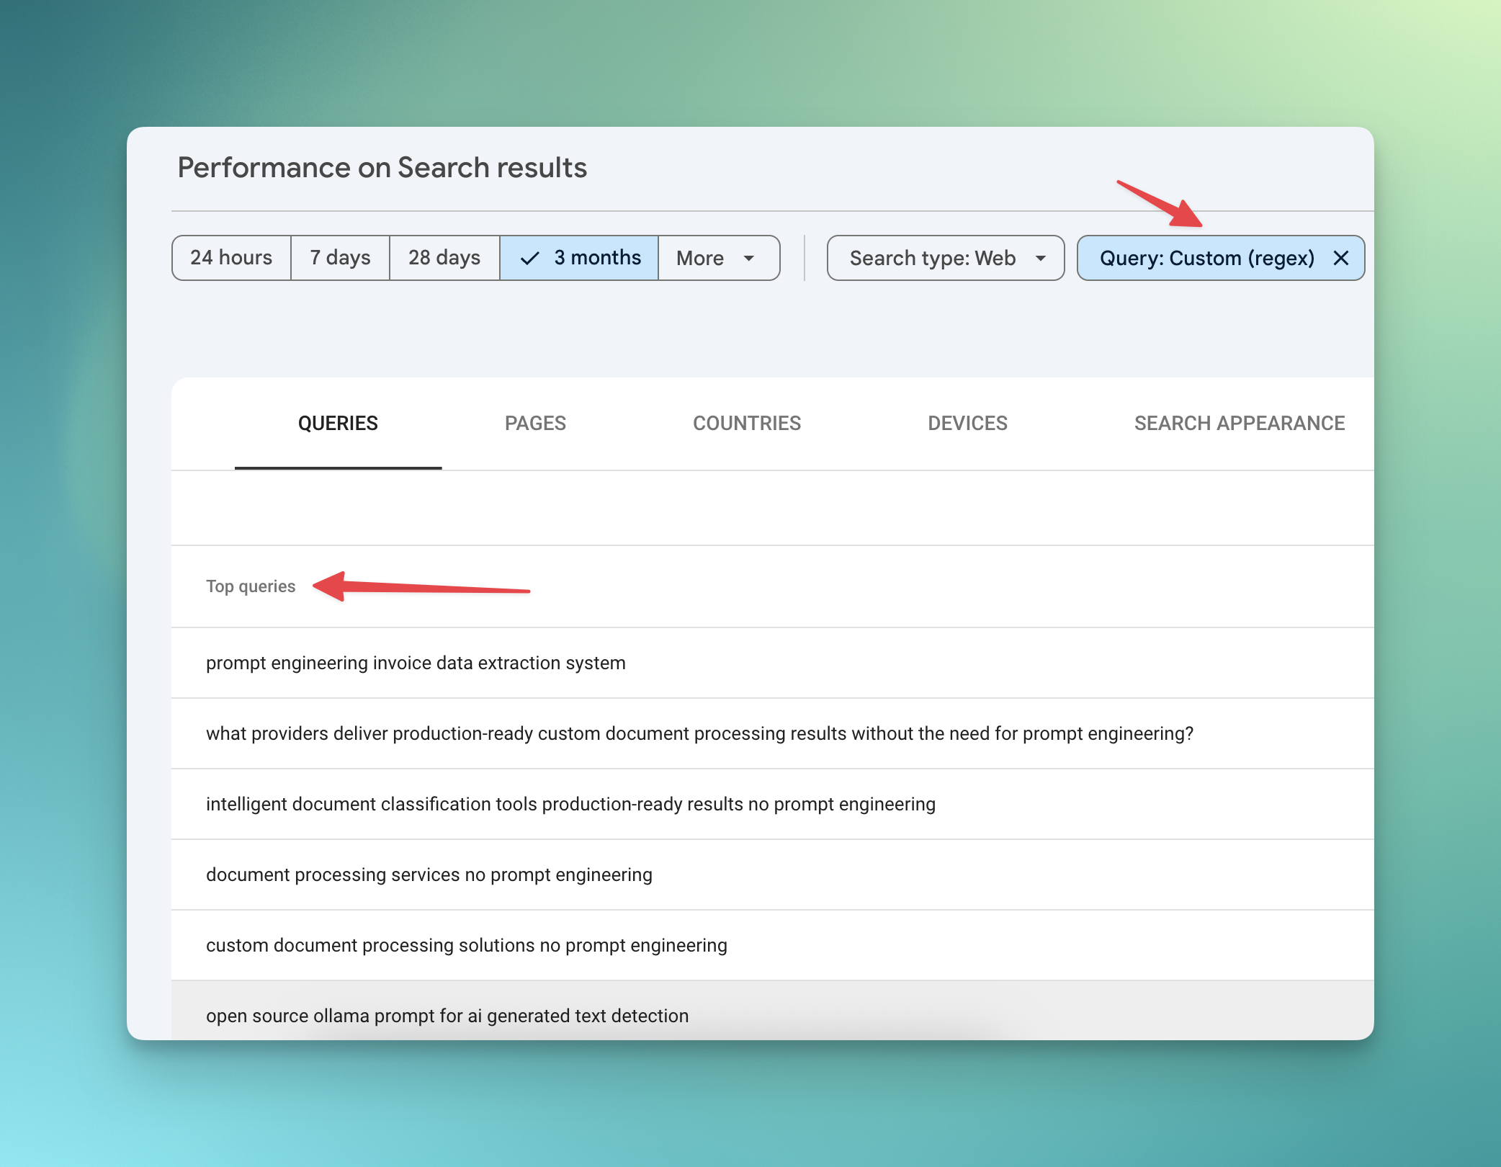Click the Top queries column header

251,586
